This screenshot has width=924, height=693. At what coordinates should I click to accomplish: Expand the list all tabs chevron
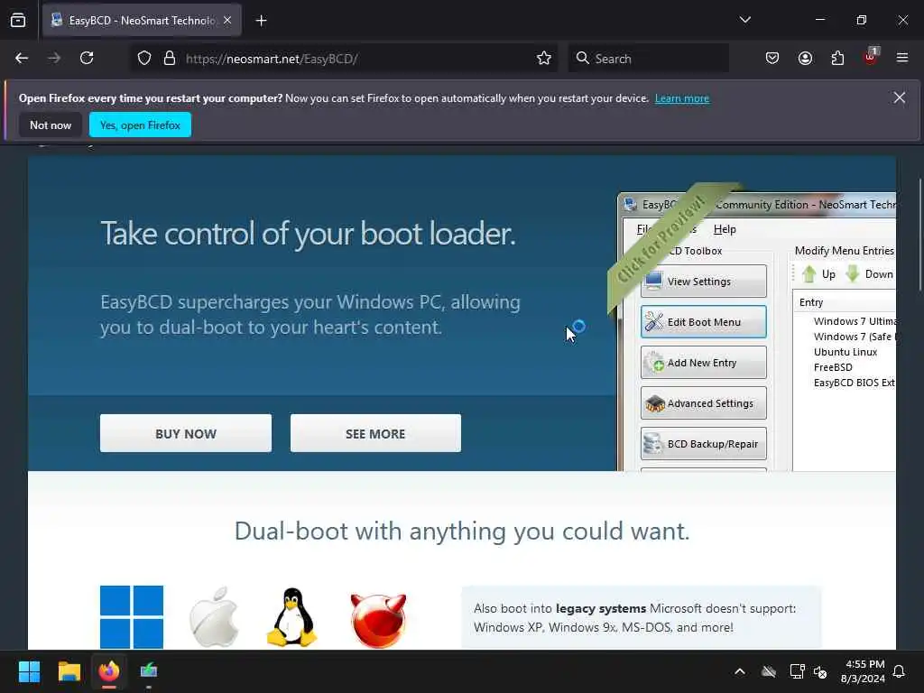click(744, 20)
